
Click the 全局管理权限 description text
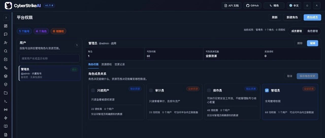click(x=273, y=101)
